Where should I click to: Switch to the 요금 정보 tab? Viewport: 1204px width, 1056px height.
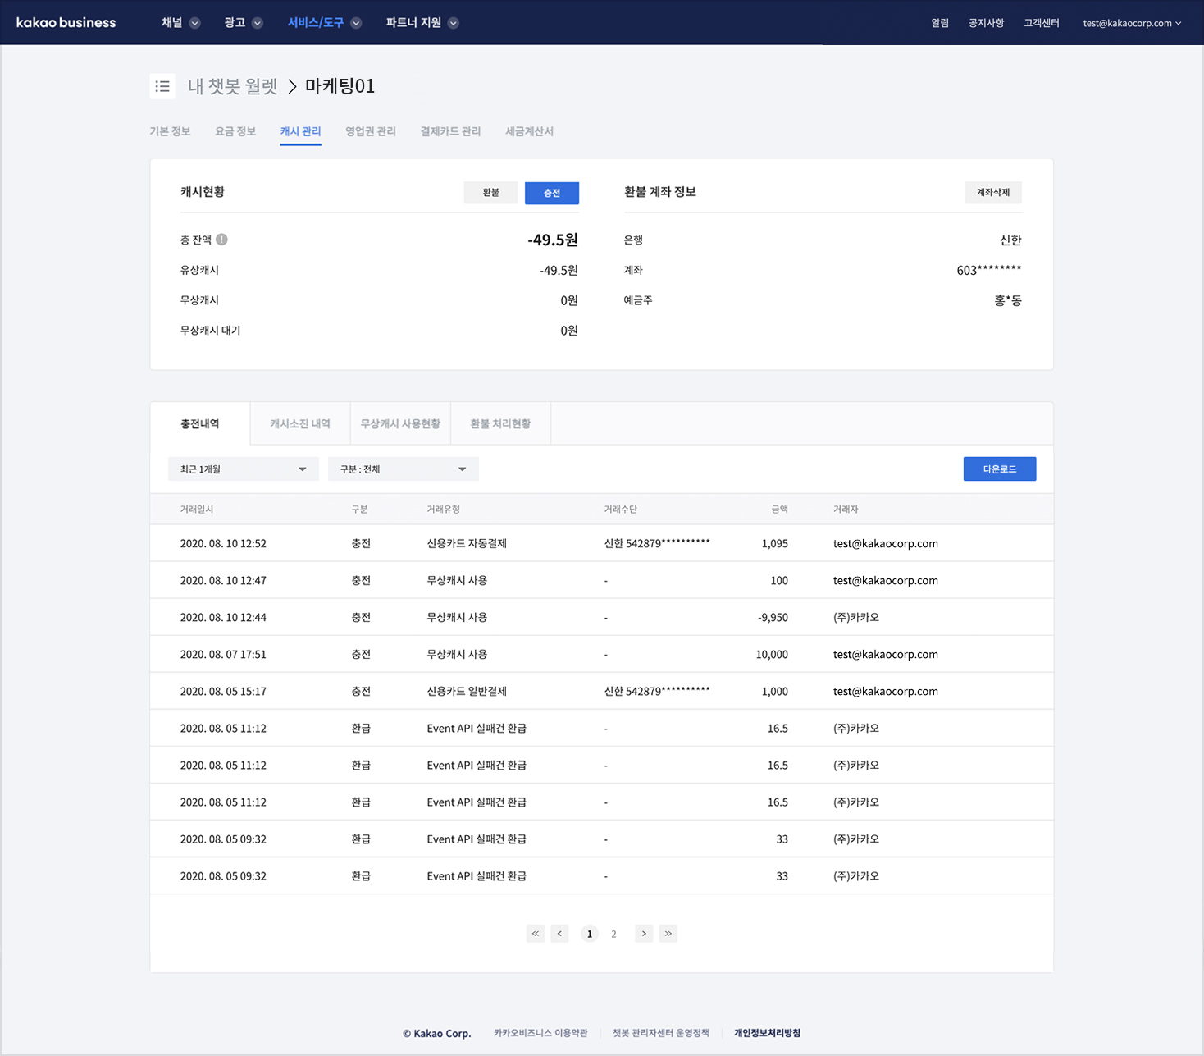pyautogui.click(x=235, y=131)
